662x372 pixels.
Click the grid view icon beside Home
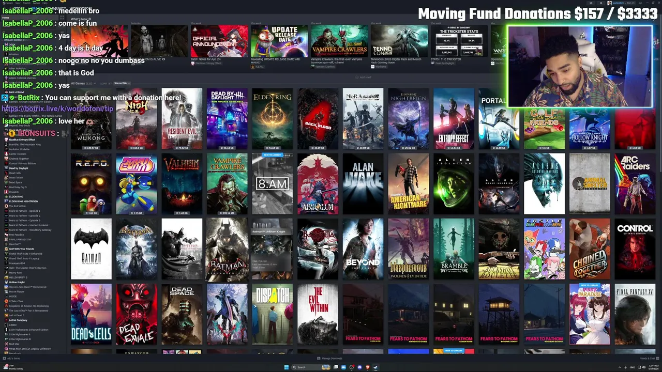(63, 18)
